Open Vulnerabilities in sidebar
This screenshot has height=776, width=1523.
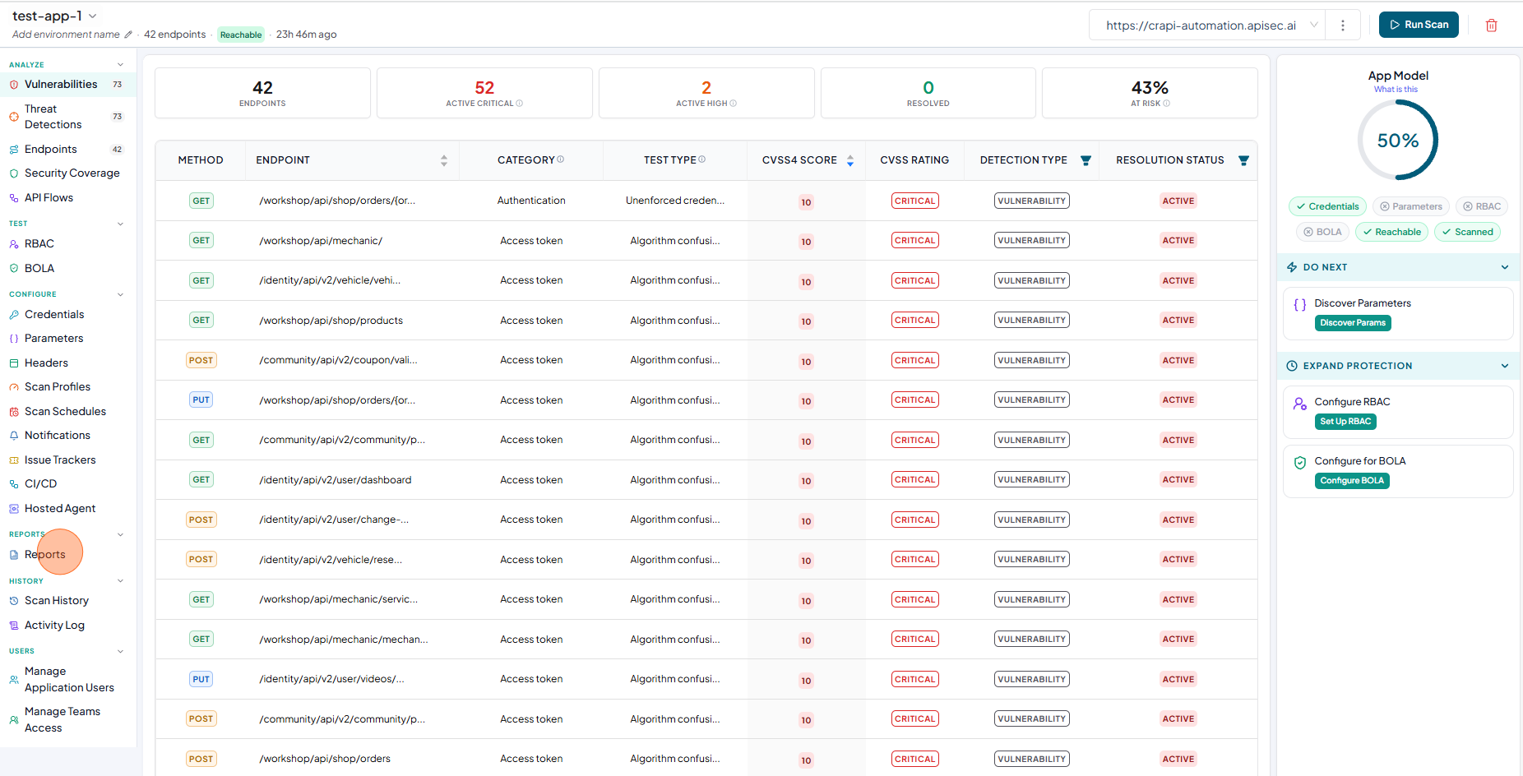[x=67, y=84]
